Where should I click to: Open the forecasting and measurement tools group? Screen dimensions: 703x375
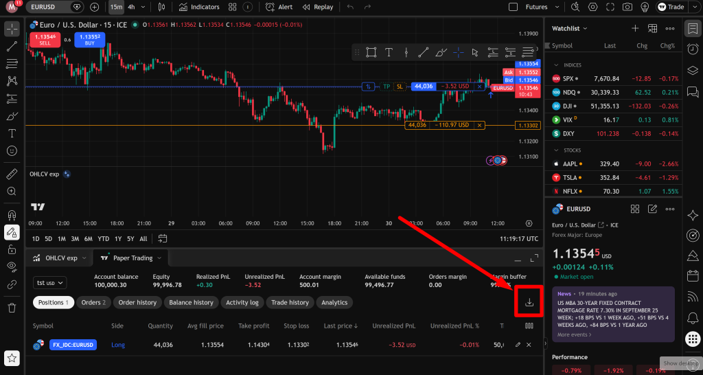12,99
